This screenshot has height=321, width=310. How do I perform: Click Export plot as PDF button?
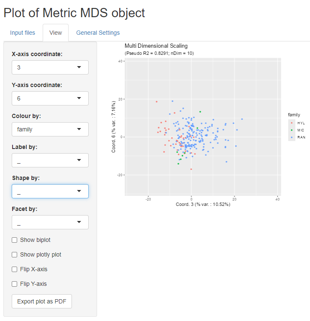pos(42,301)
